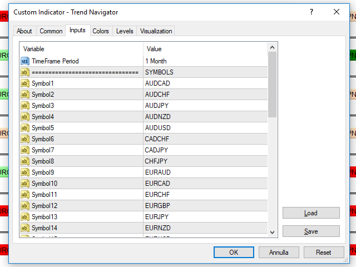The height and width of the screenshot is (267, 356).
Task: Open the Levels tab
Action: click(x=125, y=31)
